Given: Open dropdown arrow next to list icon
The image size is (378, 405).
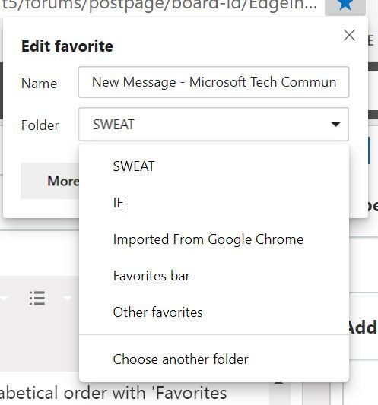Looking at the screenshot, I should click(67, 299).
